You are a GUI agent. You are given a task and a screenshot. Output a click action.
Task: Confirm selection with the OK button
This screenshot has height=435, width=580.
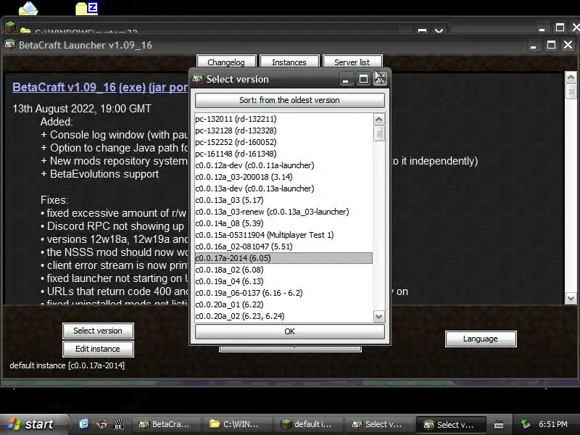point(289,331)
